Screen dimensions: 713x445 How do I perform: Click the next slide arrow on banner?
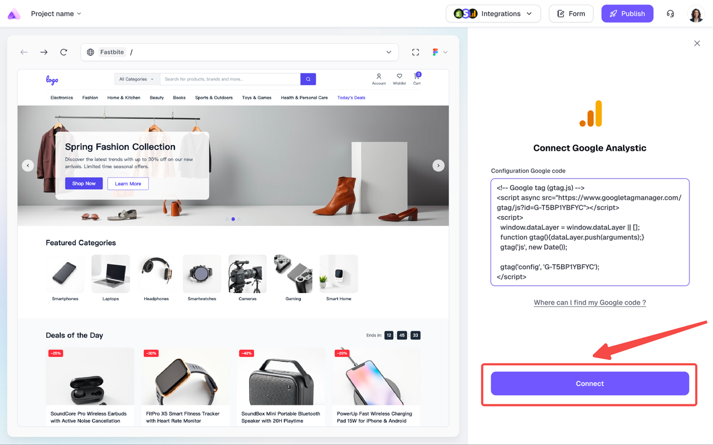pos(438,166)
